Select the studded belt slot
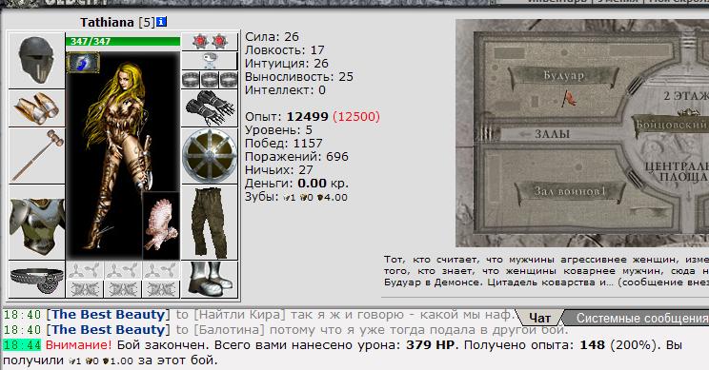Viewport: 709px width, 370px height. [x=36, y=280]
